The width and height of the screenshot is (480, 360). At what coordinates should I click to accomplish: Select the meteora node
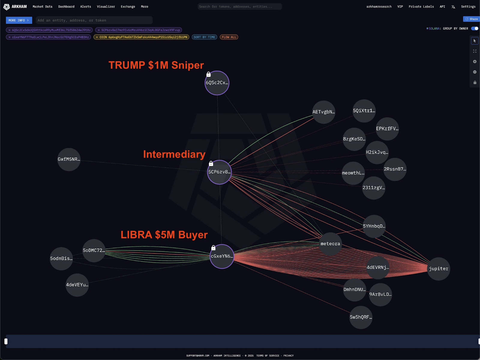pos(330,244)
